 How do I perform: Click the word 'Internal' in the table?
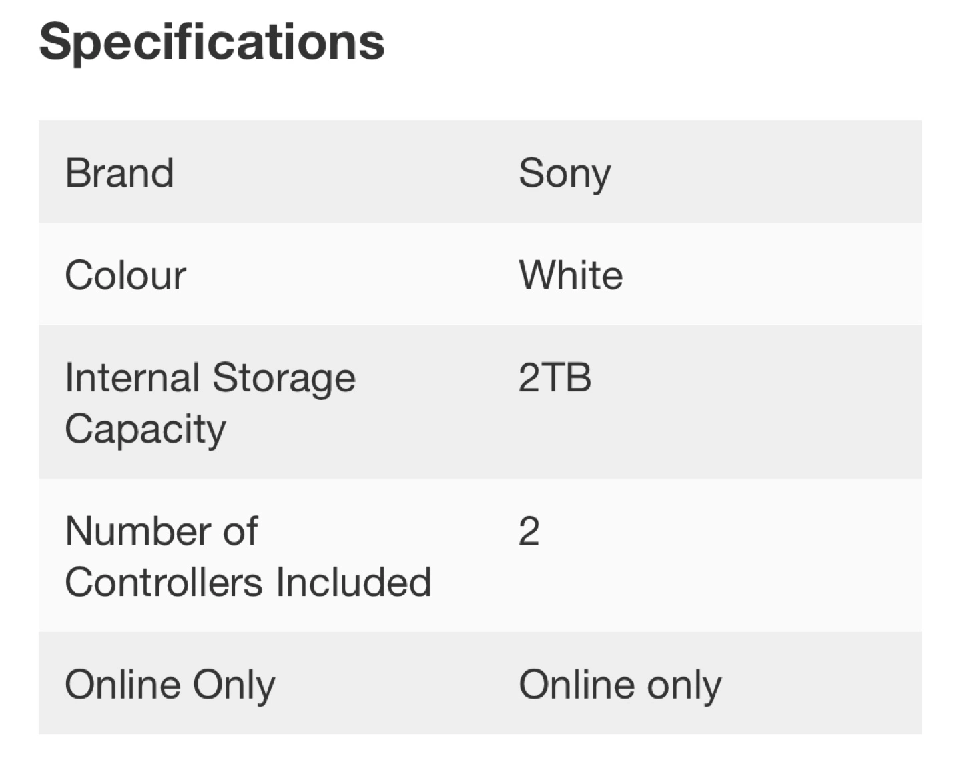pos(131,377)
